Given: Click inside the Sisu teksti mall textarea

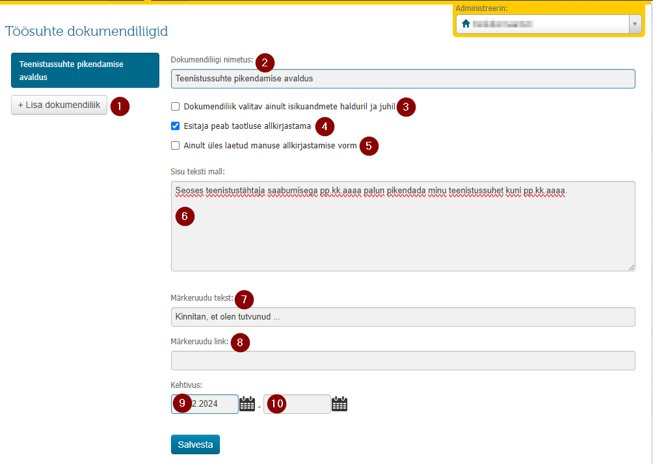Looking at the screenshot, I should pyautogui.click(x=403, y=226).
